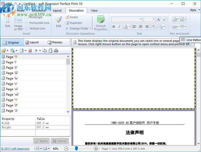The image size is (201, 152).
Task: Insert a Horizontal Line
Action: pyautogui.click(x=37, y=23)
